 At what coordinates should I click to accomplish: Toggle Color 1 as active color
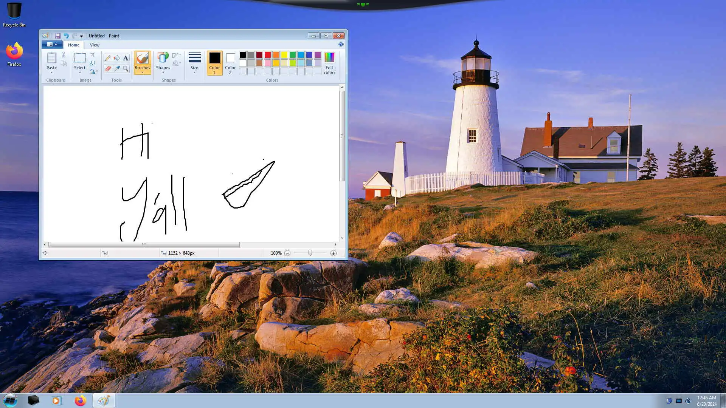pos(214,63)
